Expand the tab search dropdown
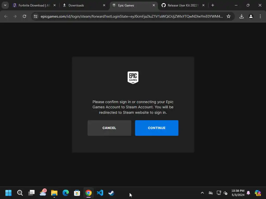 click(5, 5)
